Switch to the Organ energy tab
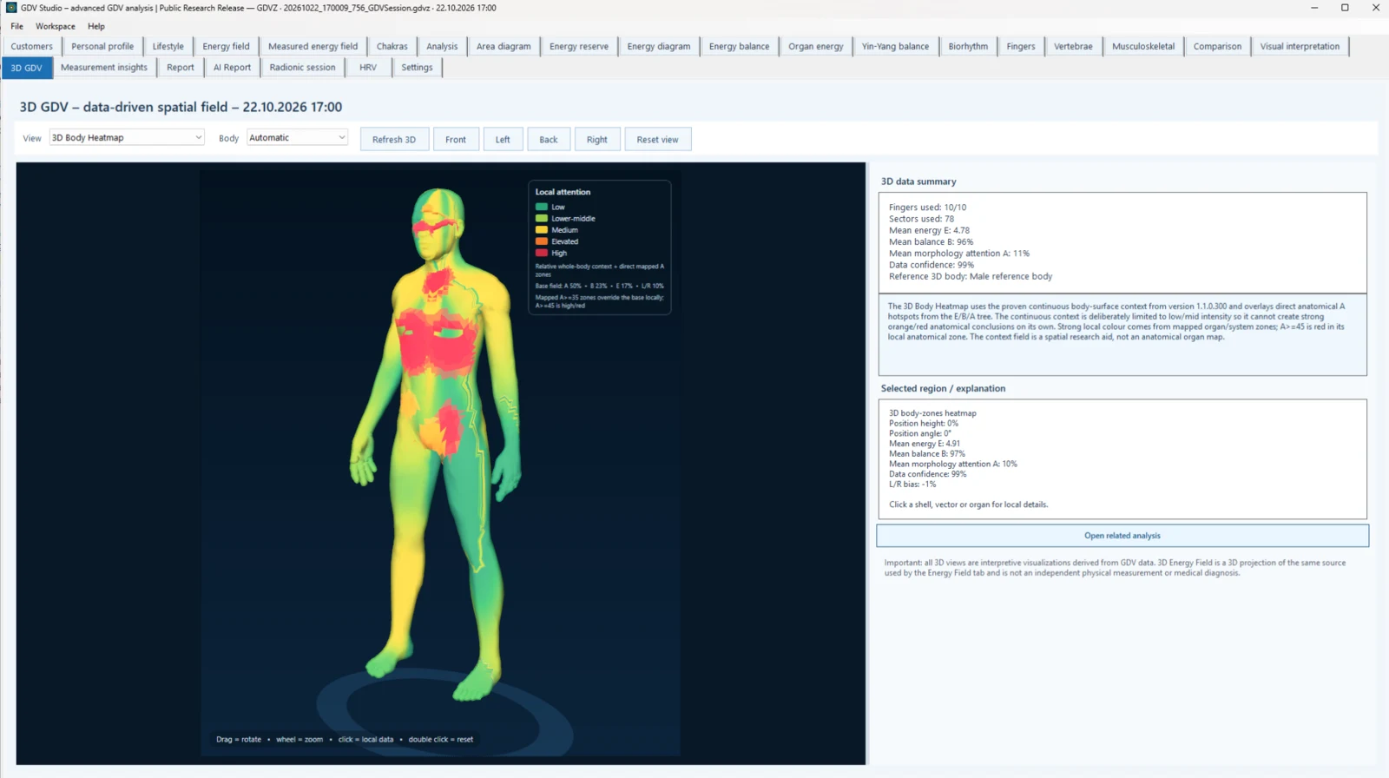Image resolution: width=1389 pixels, height=778 pixels. point(816,46)
